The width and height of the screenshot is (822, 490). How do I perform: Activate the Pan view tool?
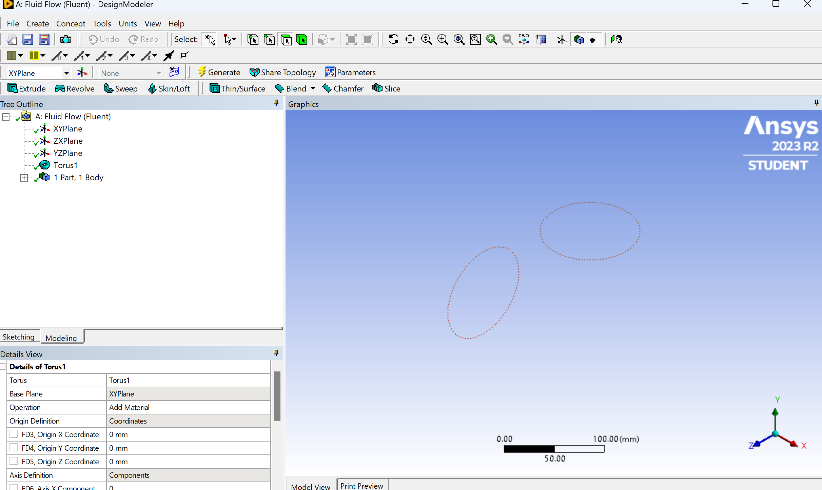[x=410, y=39]
